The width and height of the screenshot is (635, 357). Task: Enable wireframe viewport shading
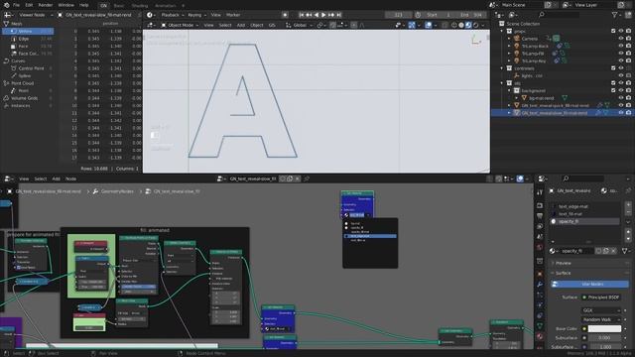tap(454, 25)
